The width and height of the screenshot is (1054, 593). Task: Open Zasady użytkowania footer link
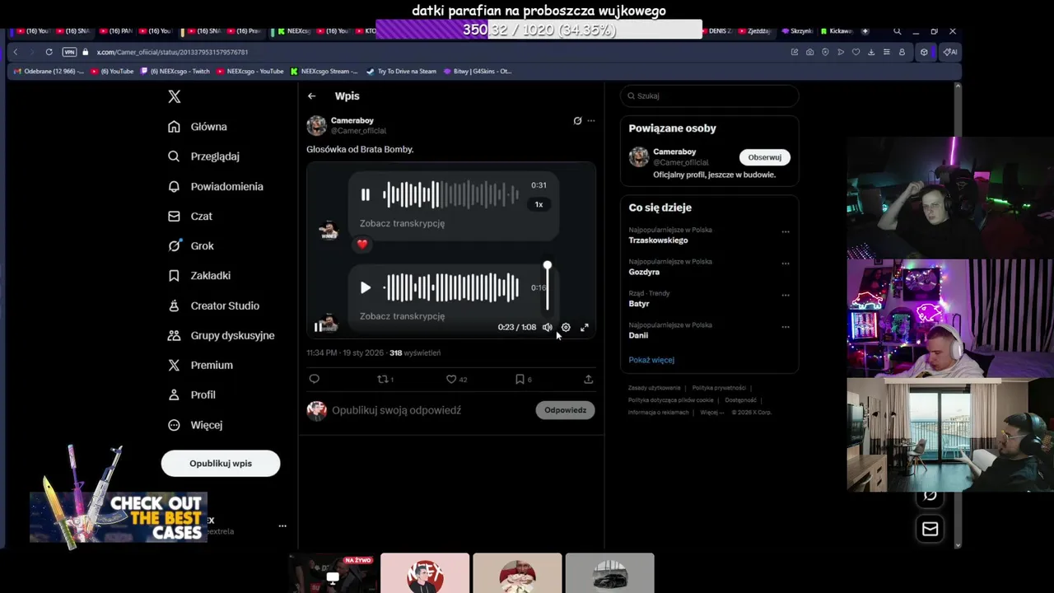click(x=654, y=388)
